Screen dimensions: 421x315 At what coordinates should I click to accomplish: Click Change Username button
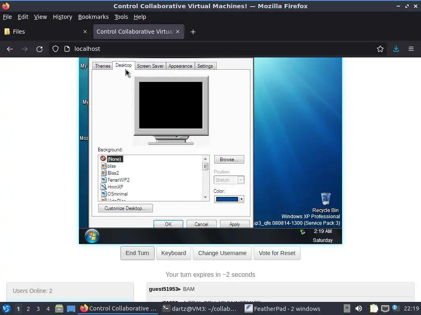coord(222,253)
